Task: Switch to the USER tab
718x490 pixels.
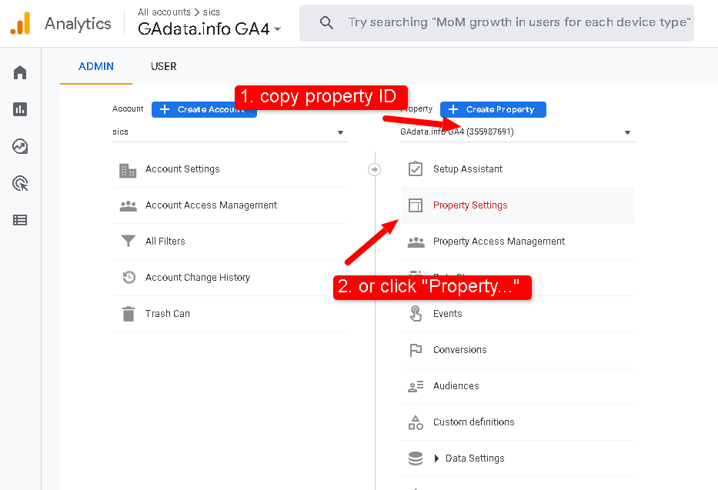Action: 163,66
